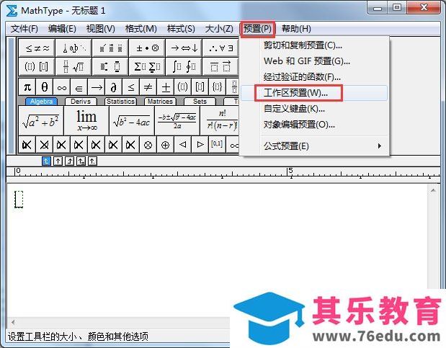446x348 pixels.
Task: Insert the right-pointing triangle symbol
Action: tap(200, 145)
